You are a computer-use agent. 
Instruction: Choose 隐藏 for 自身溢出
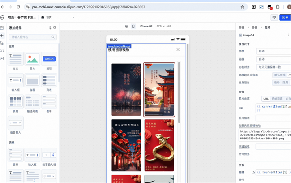tap(285, 83)
